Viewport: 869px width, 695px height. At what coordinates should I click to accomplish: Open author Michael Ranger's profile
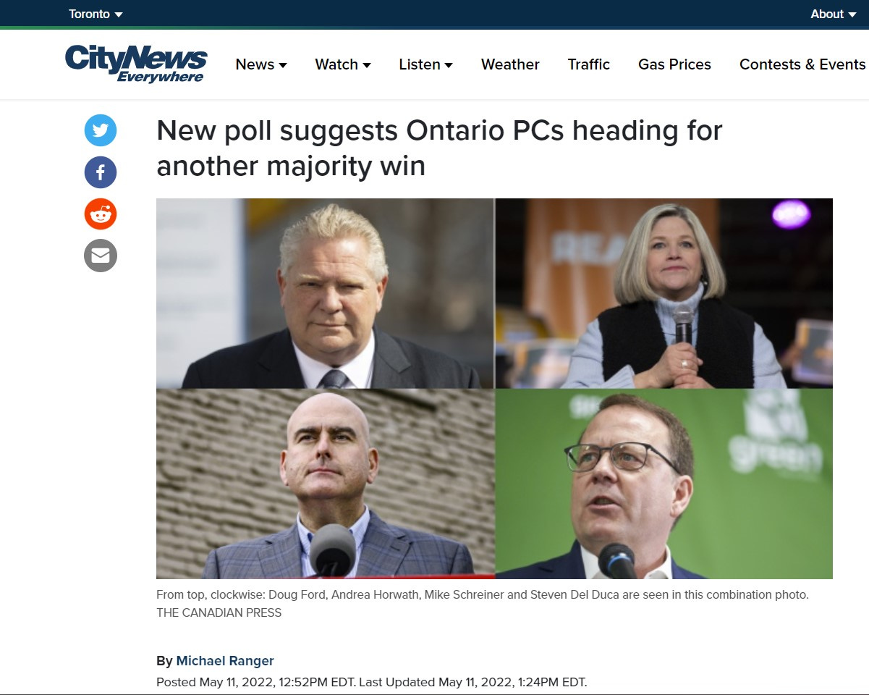[225, 660]
